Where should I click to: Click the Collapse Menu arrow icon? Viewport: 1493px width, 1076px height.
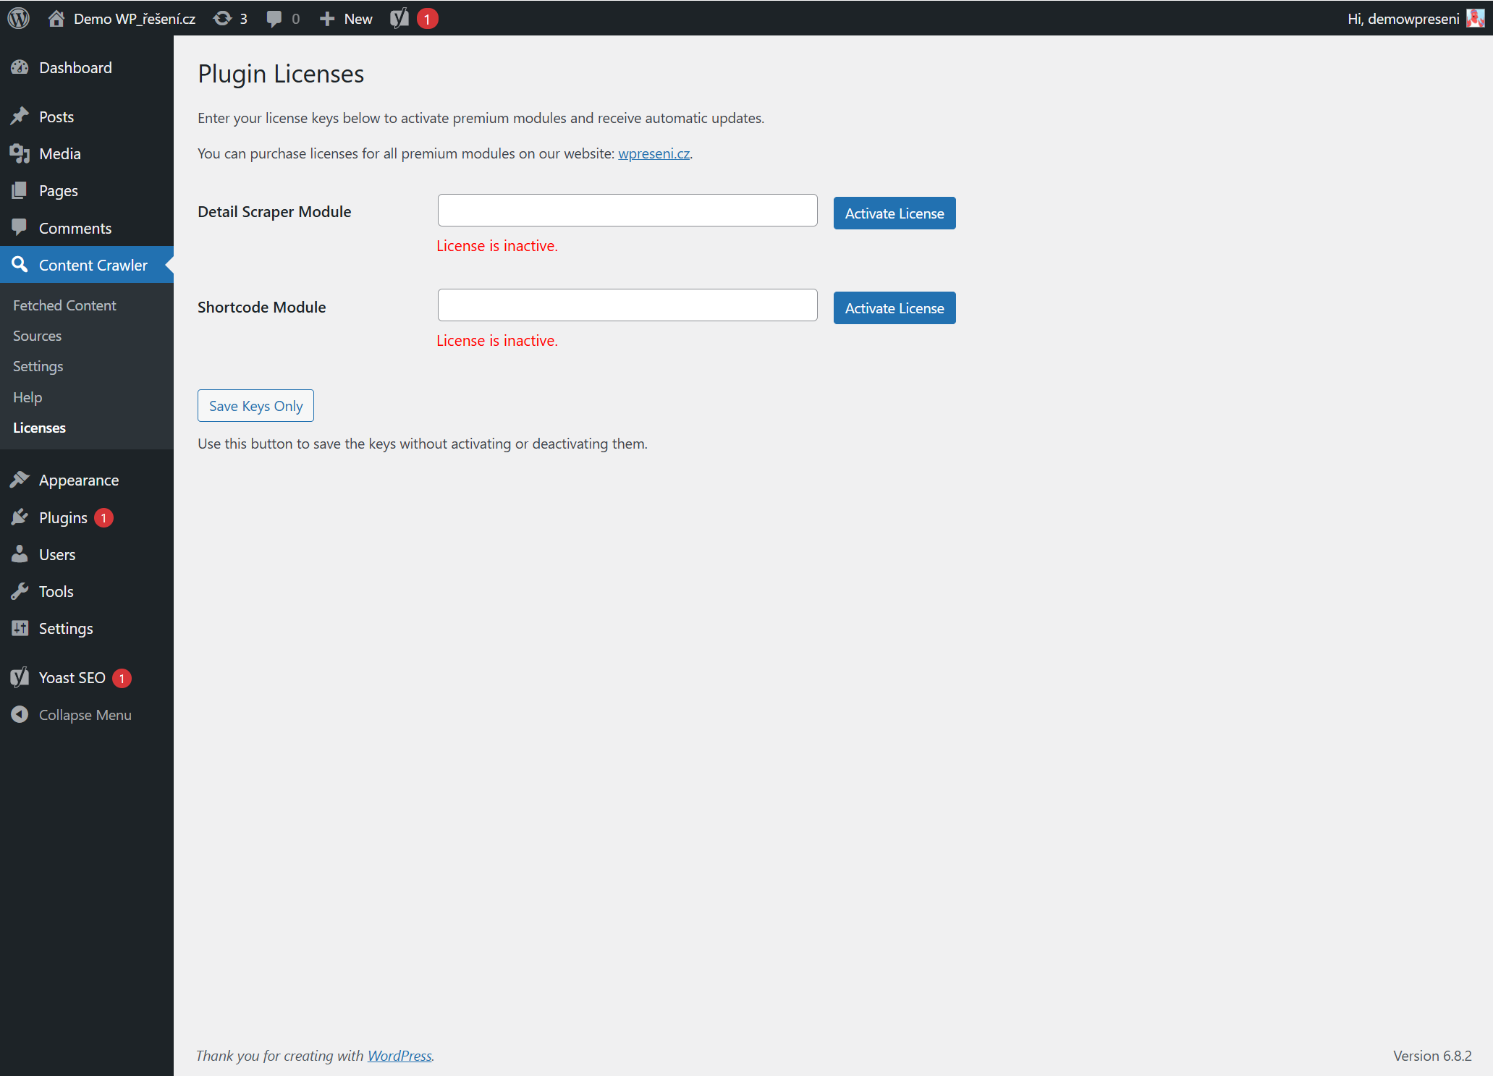[20, 715]
